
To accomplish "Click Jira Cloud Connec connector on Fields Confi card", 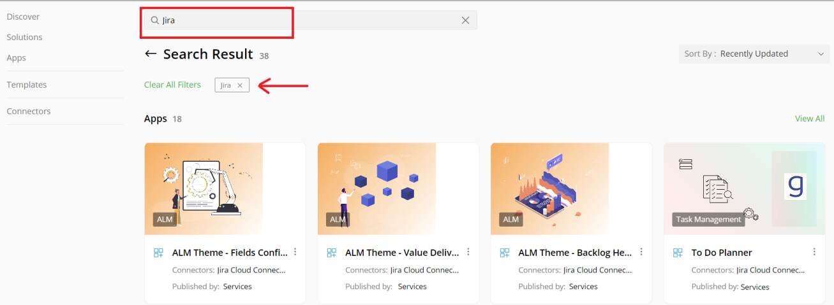I will [x=251, y=270].
